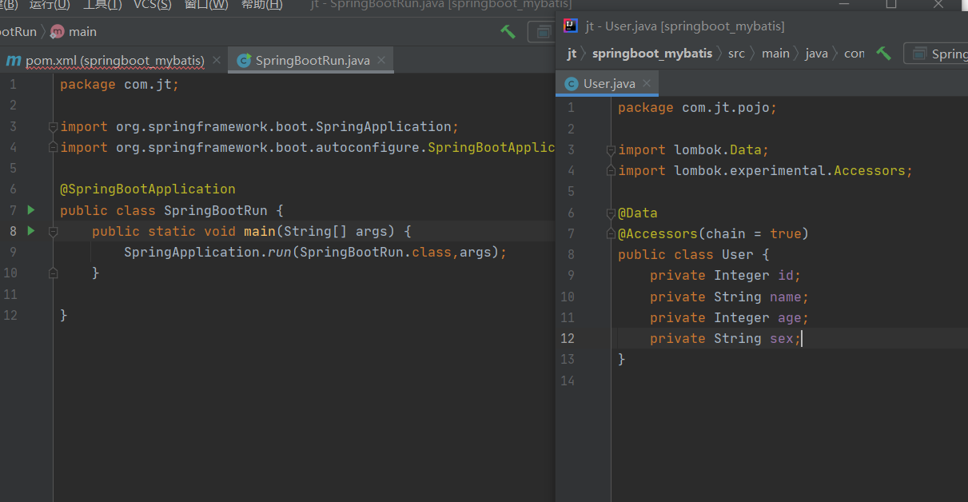Click the Maven m icon on the pom.xml tab
Screen dimensions: 968x502
pyautogui.click(x=14, y=61)
